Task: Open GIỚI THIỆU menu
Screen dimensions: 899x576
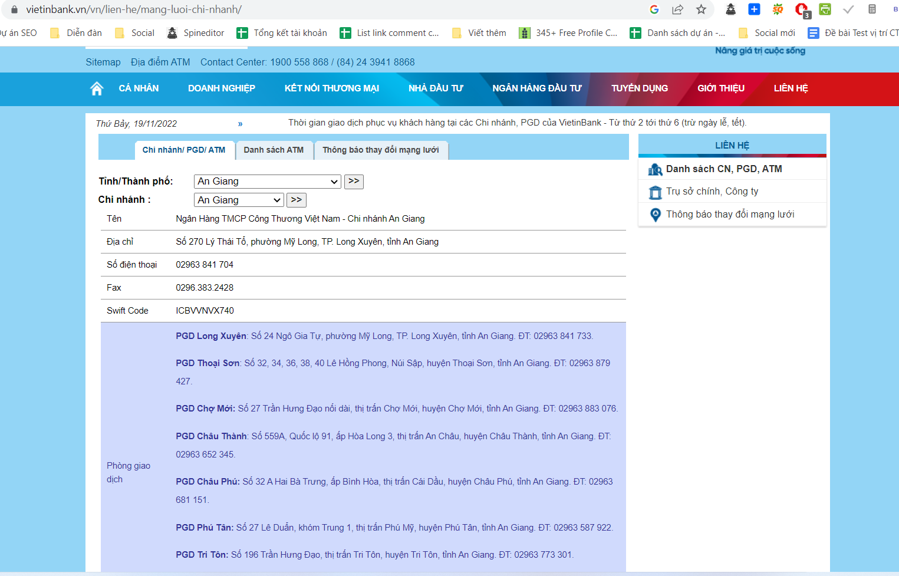Action: pyautogui.click(x=721, y=88)
